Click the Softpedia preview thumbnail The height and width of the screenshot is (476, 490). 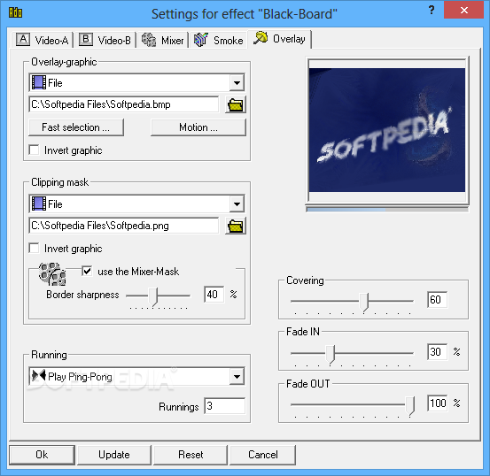tap(387, 130)
